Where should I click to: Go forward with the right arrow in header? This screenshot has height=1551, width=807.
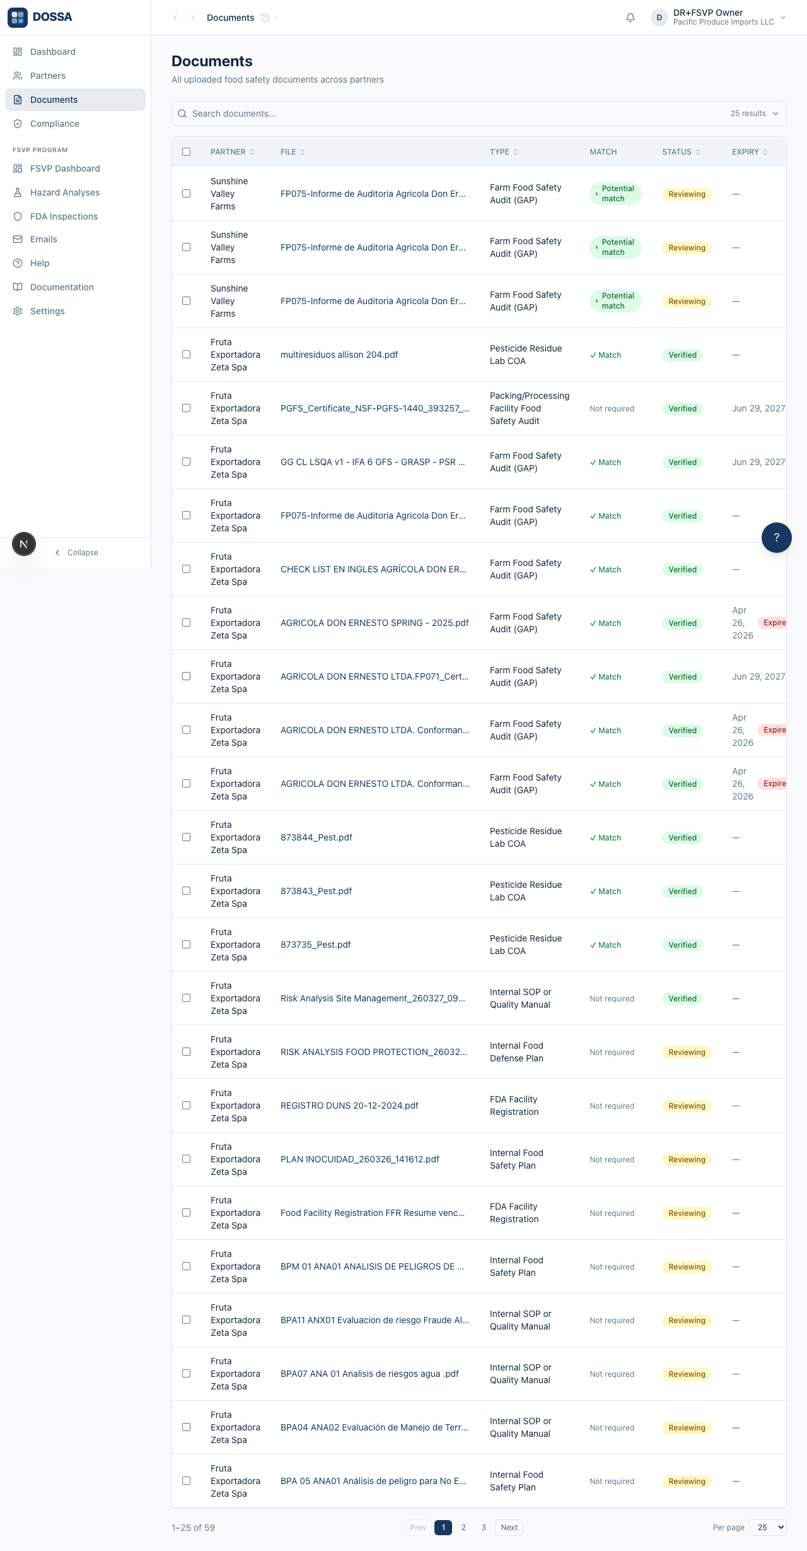point(193,18)
